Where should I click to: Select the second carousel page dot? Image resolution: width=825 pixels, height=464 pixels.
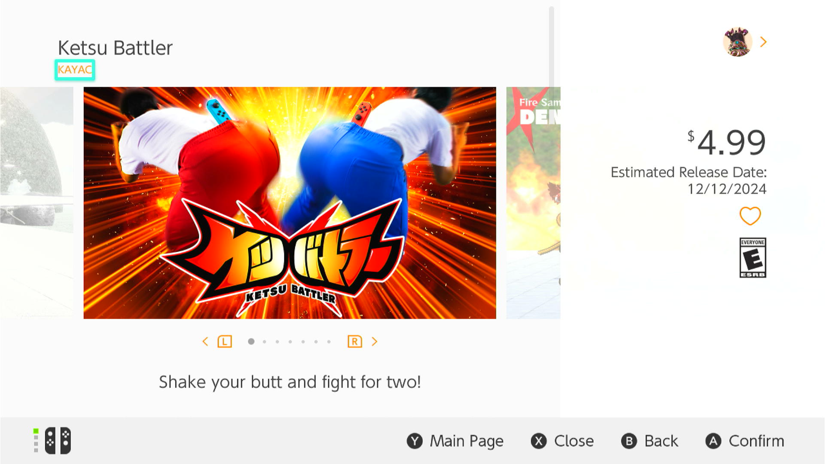[x=264, y=342]
